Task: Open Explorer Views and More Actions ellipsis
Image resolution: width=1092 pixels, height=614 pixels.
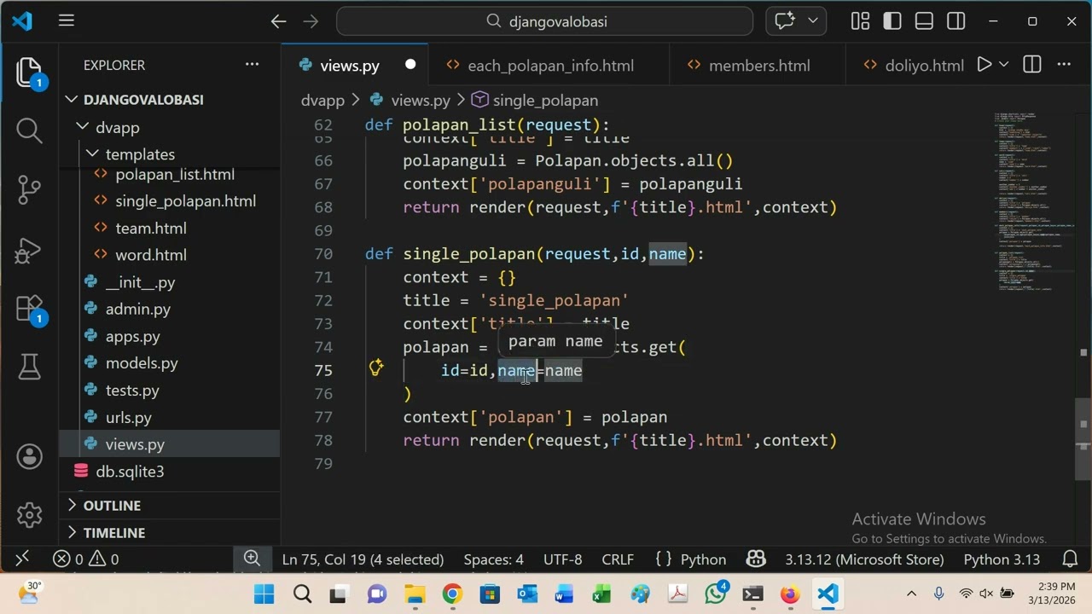Action: [252, 65]
